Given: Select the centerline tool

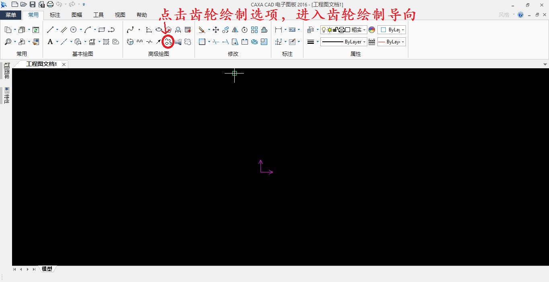Looking at the screenshot, I should 64,41.
